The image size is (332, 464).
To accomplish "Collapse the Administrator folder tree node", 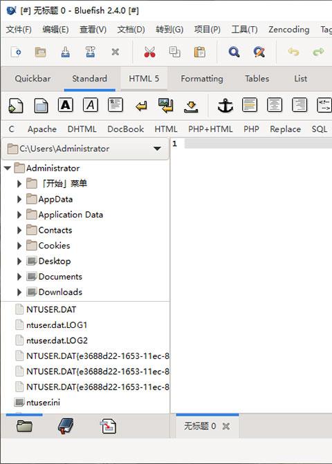I will tap(8, 168).
